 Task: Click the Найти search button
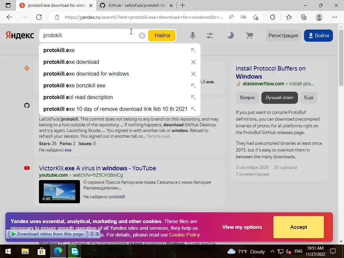(x=162, y=36)
